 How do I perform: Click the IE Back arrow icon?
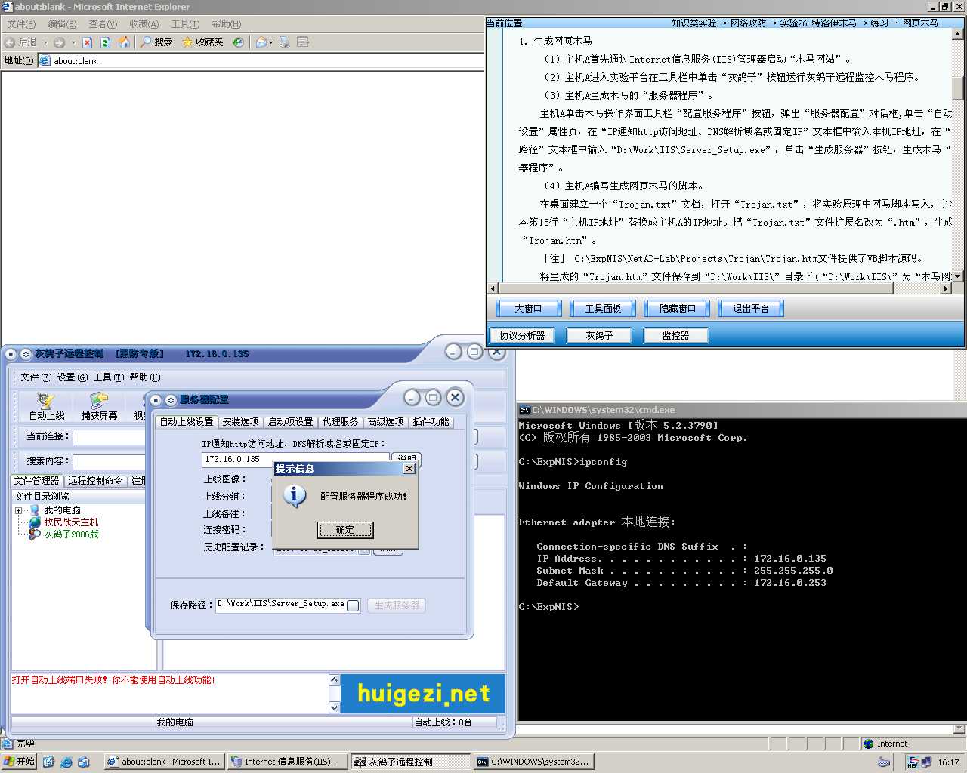[10, 42]
